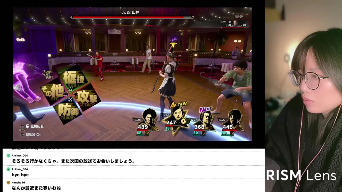342x192 pixels.
Task: Click the HP bar under 448
Action: pyautogui.click(x=230, y=130)
